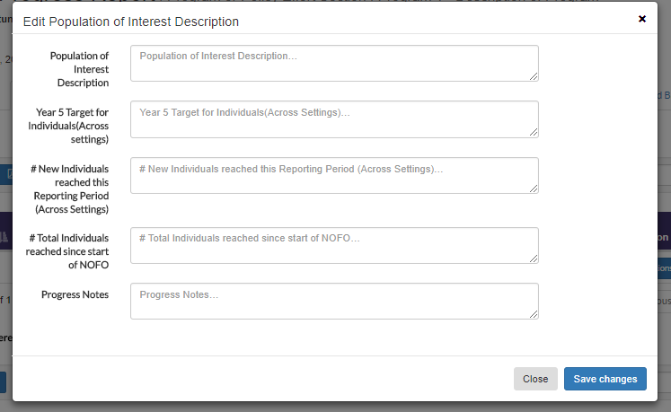
Task: Click the empty dialog footer left of the Close button
Action: [x=260, y=379]
